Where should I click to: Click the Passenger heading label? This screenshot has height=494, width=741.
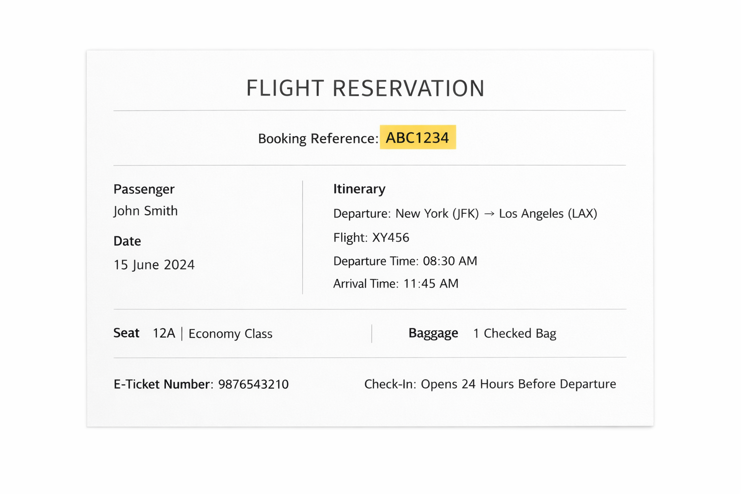pos(144,189)
